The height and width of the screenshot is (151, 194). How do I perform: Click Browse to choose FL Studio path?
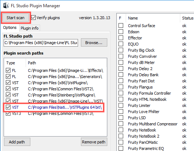pyautogui.click(x=94, y=43)
